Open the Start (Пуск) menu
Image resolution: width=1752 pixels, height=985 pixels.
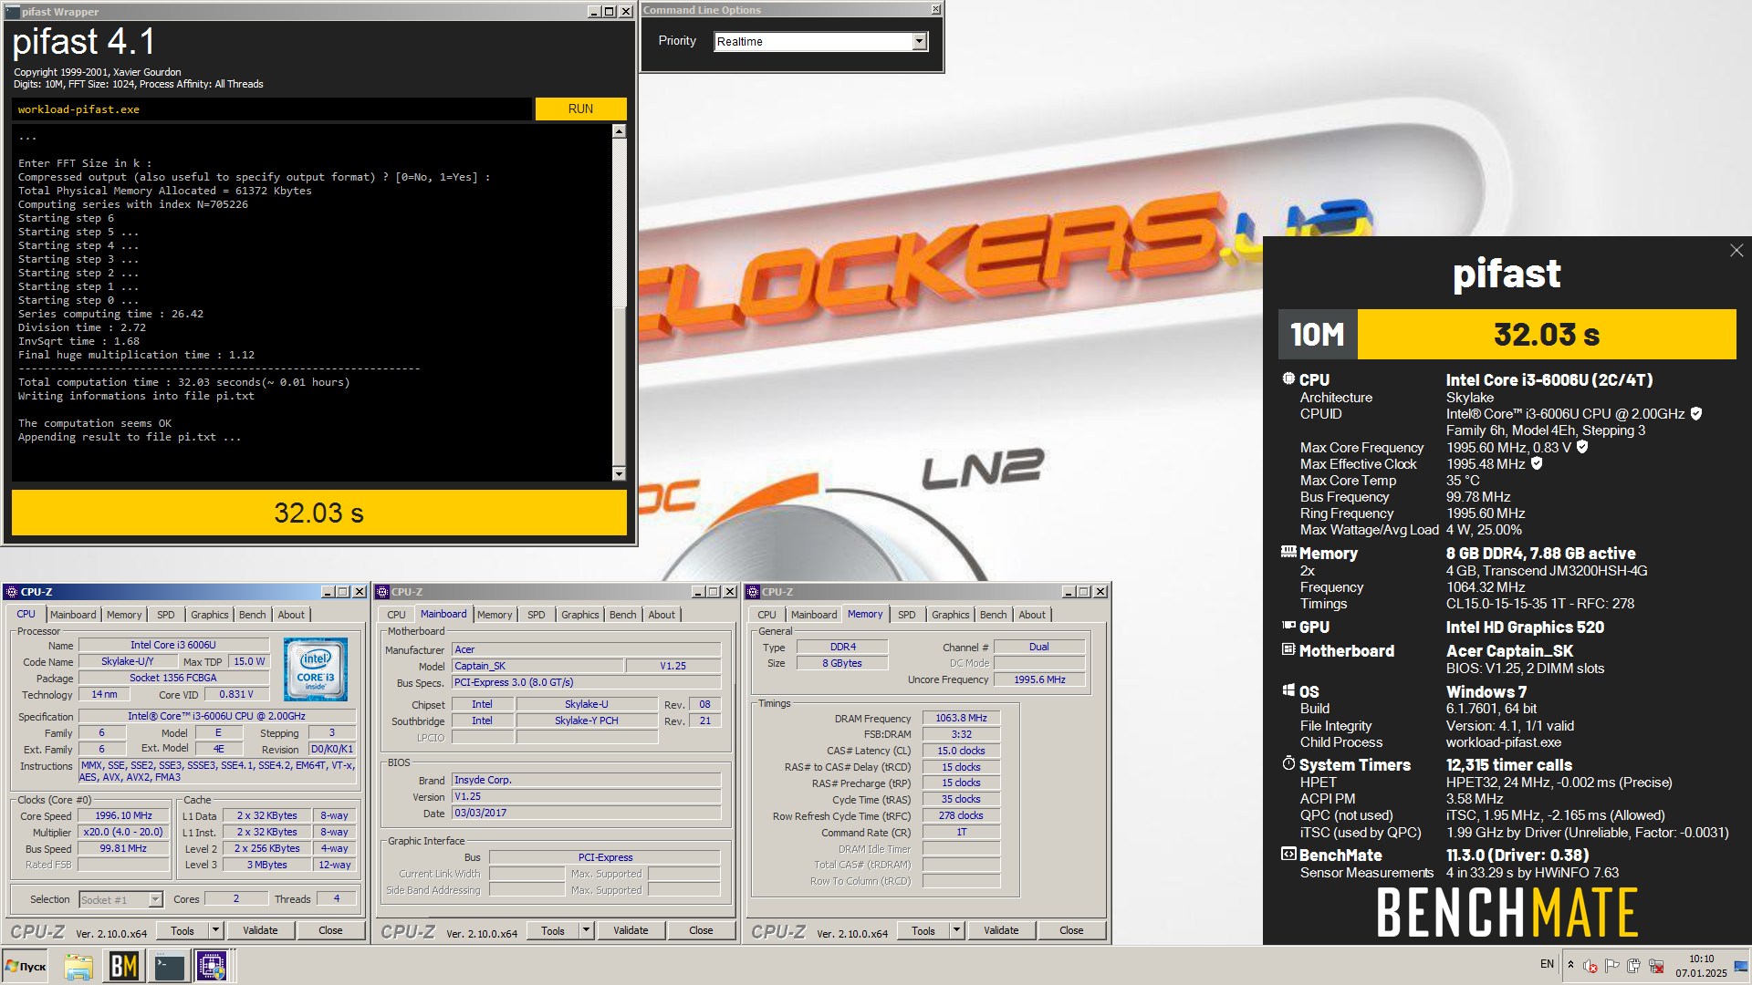(26, 966)
